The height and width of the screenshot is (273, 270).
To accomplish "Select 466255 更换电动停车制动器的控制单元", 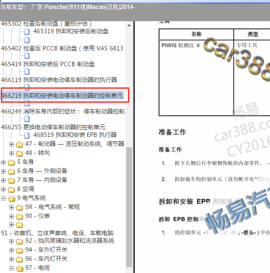I will 53,127.
